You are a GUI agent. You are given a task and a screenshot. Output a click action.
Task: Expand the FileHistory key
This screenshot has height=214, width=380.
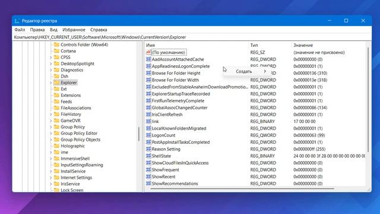point(51,114)
